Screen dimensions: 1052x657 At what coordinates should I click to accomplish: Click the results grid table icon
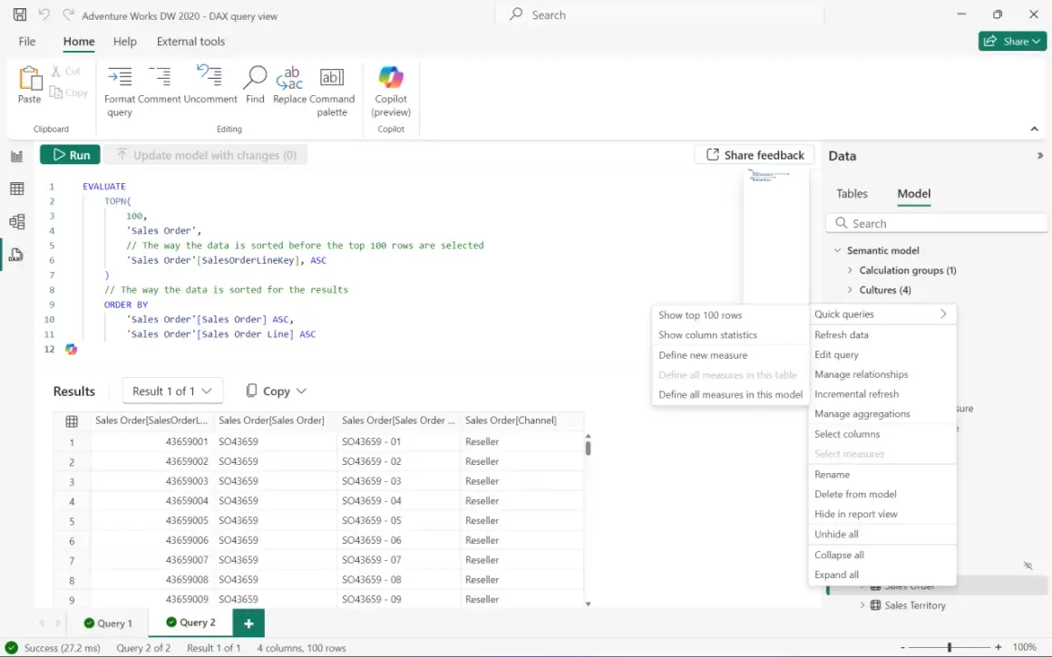(72, 421)
